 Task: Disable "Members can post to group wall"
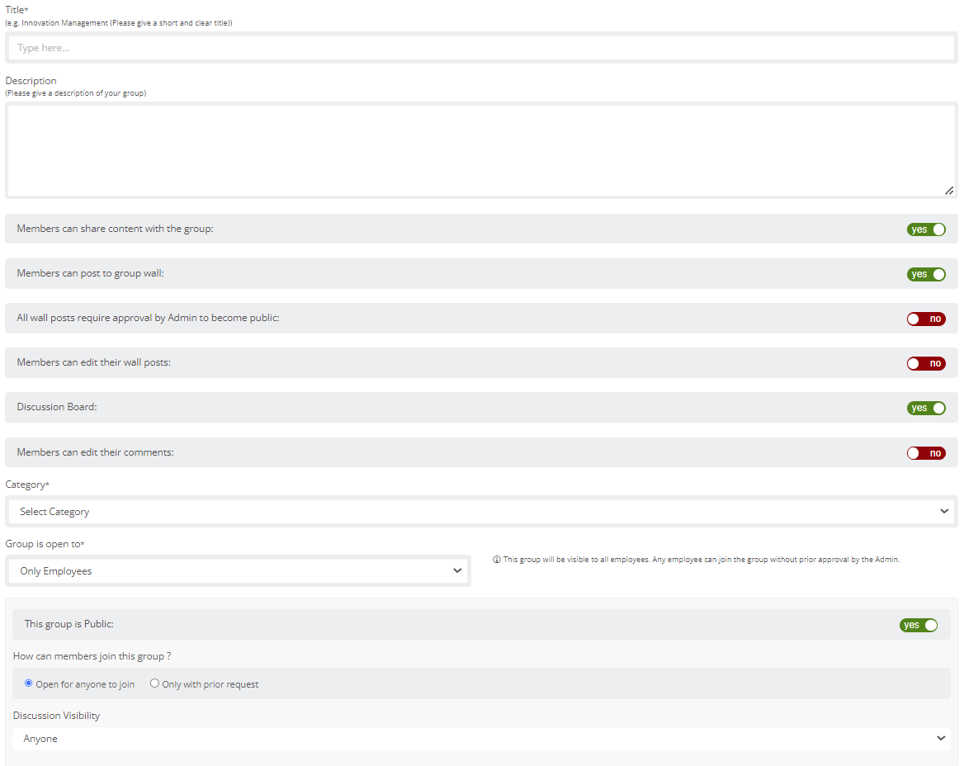[926, 274]
